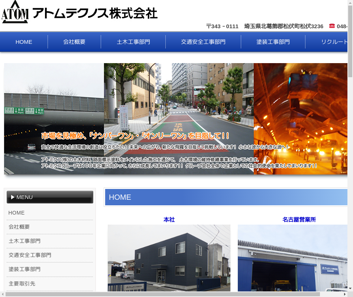Open HOME in the top navigation bar

click(x=24, y=42)
